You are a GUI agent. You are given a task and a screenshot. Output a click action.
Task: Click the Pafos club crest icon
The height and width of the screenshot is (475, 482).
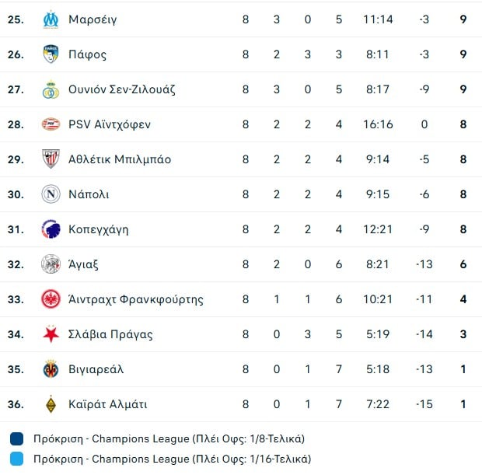coord(51,54)
